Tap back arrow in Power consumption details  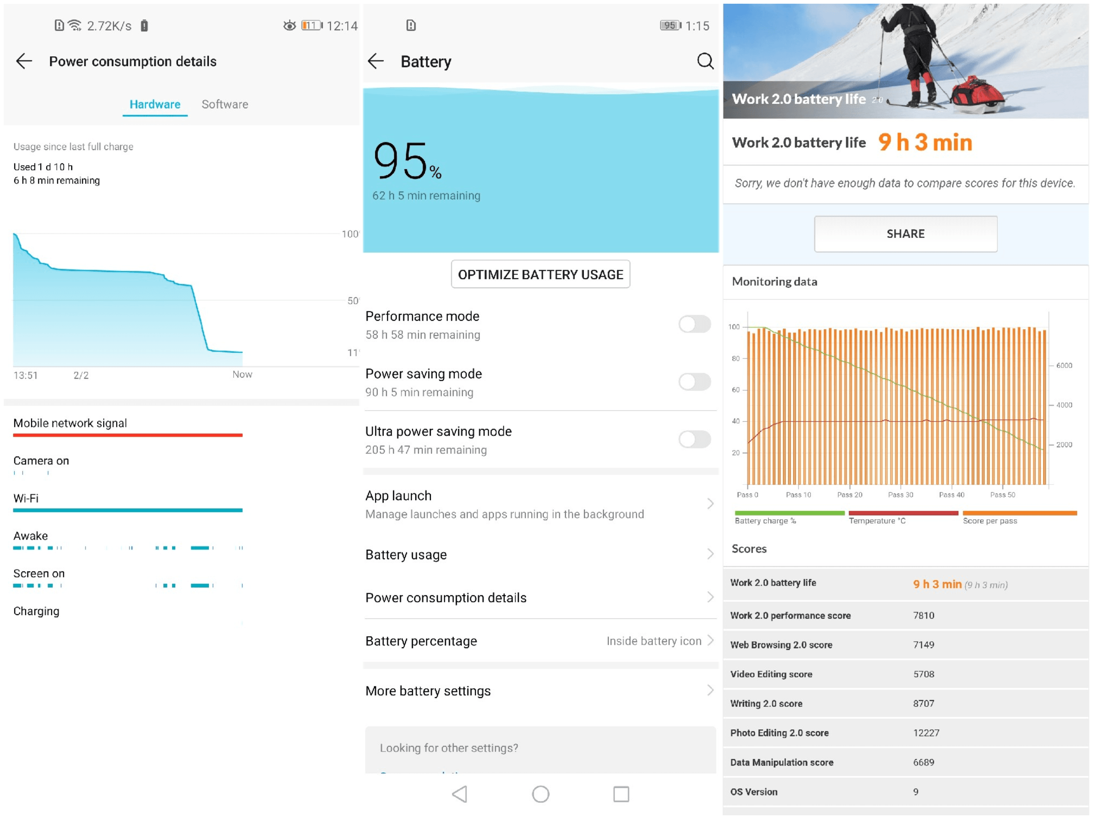pos(24,61)
